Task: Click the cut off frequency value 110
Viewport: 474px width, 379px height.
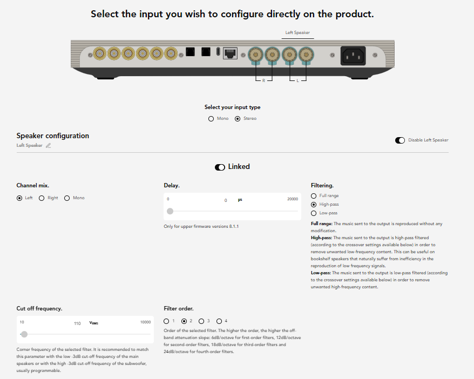Action: 77,324
